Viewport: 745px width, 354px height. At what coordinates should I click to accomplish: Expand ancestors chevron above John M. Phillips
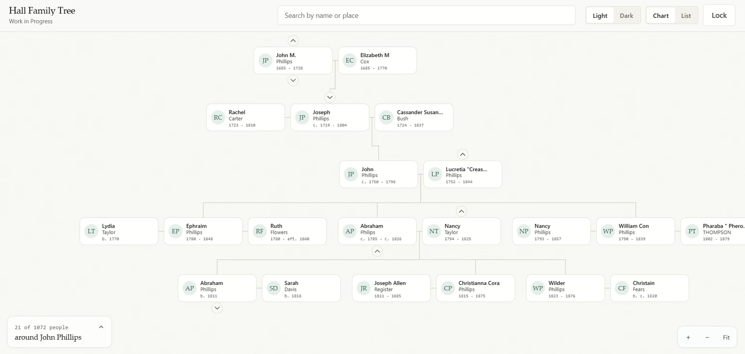[293, 41]
